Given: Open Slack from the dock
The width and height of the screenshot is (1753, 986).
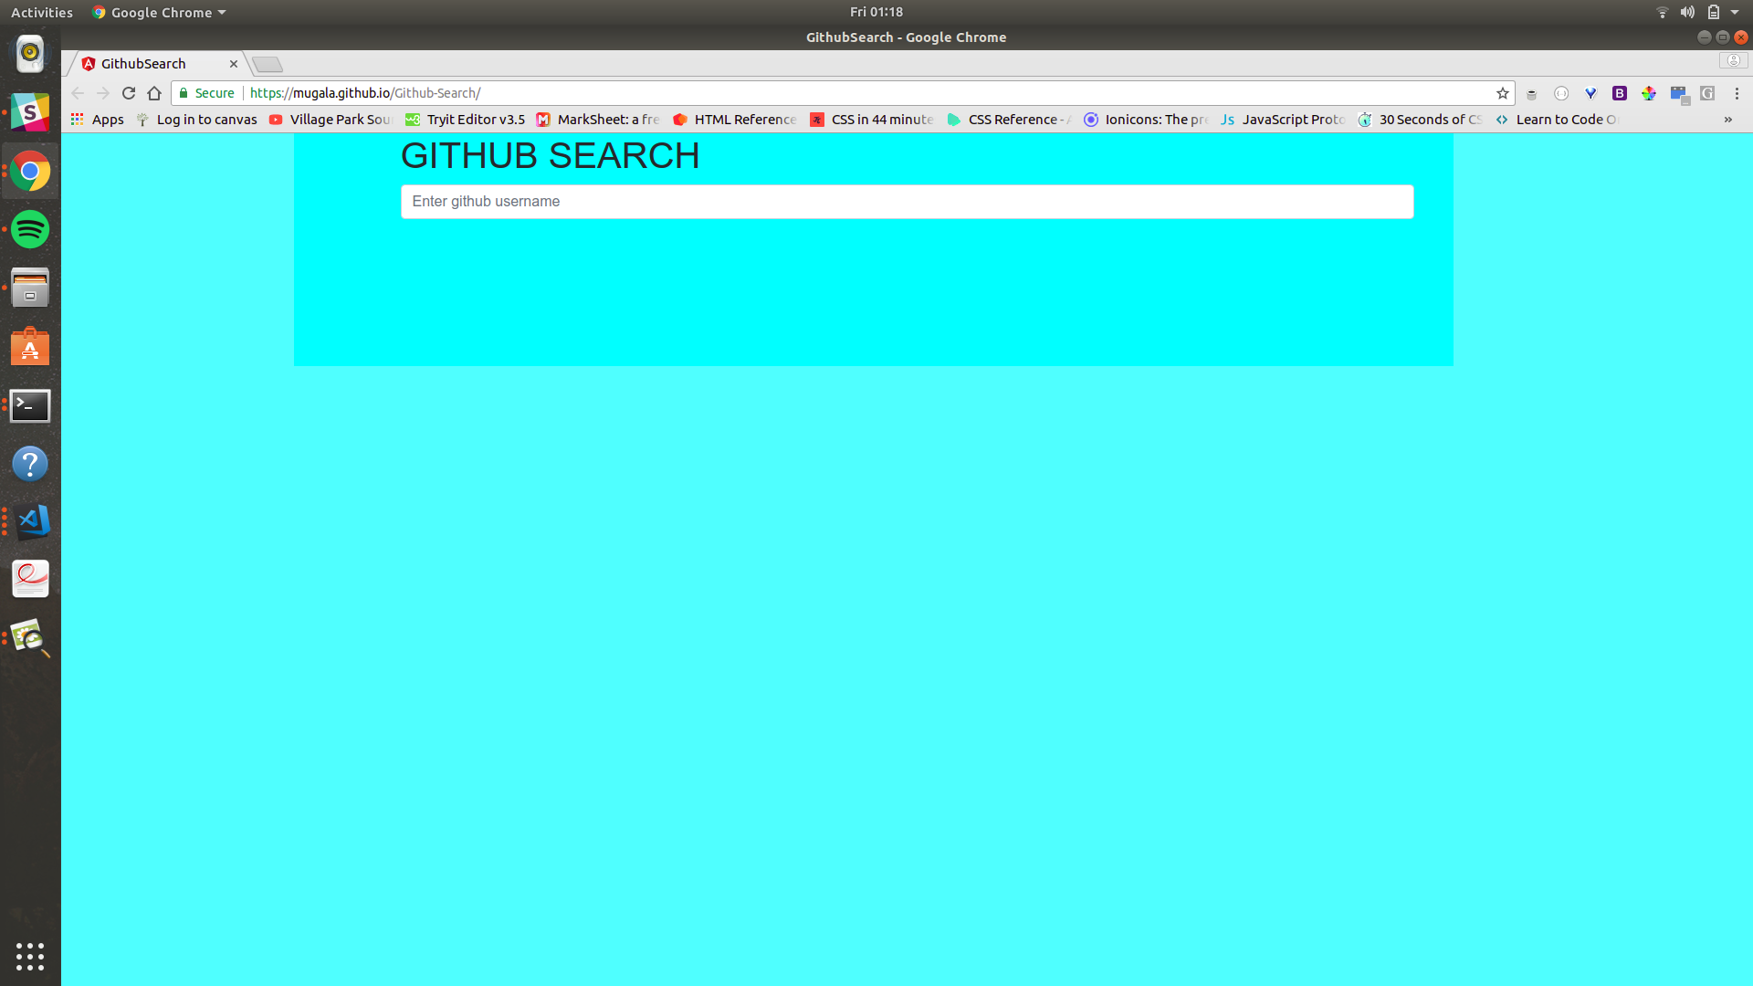Looking at the screenshot, I should click(30, 112).
